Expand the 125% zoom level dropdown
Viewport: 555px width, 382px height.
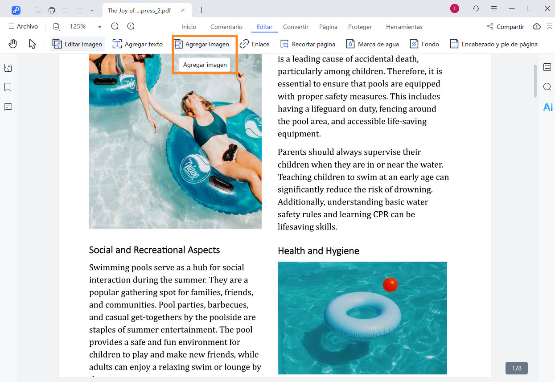click(99, 27)
